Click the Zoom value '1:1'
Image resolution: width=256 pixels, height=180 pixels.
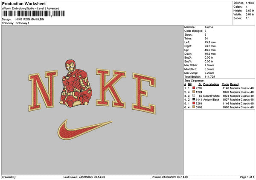click(x=247, y=18)
